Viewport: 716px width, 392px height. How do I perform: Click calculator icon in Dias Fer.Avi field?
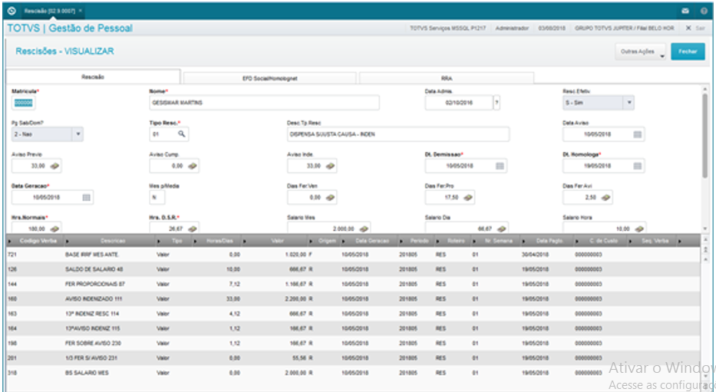[x=606, y=198]
